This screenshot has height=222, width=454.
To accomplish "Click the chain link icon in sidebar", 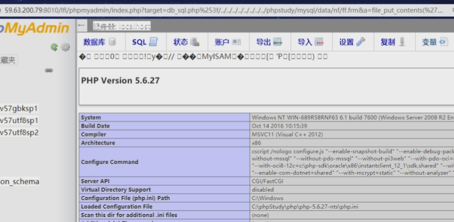I will click(49, 70).
